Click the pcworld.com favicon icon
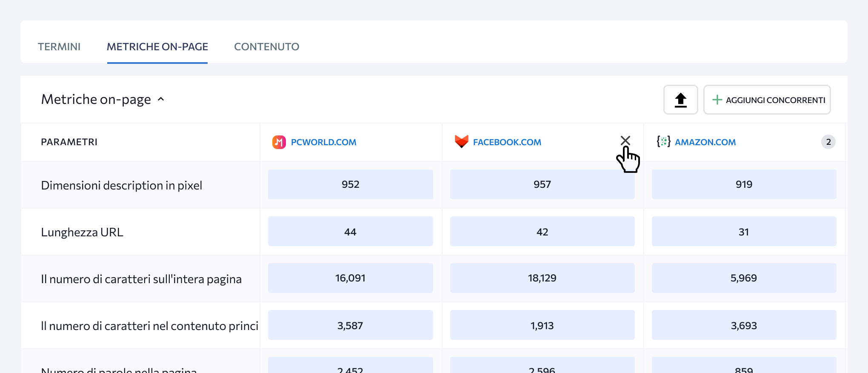Screen dimensions: 868x373 tap(279, 142)
